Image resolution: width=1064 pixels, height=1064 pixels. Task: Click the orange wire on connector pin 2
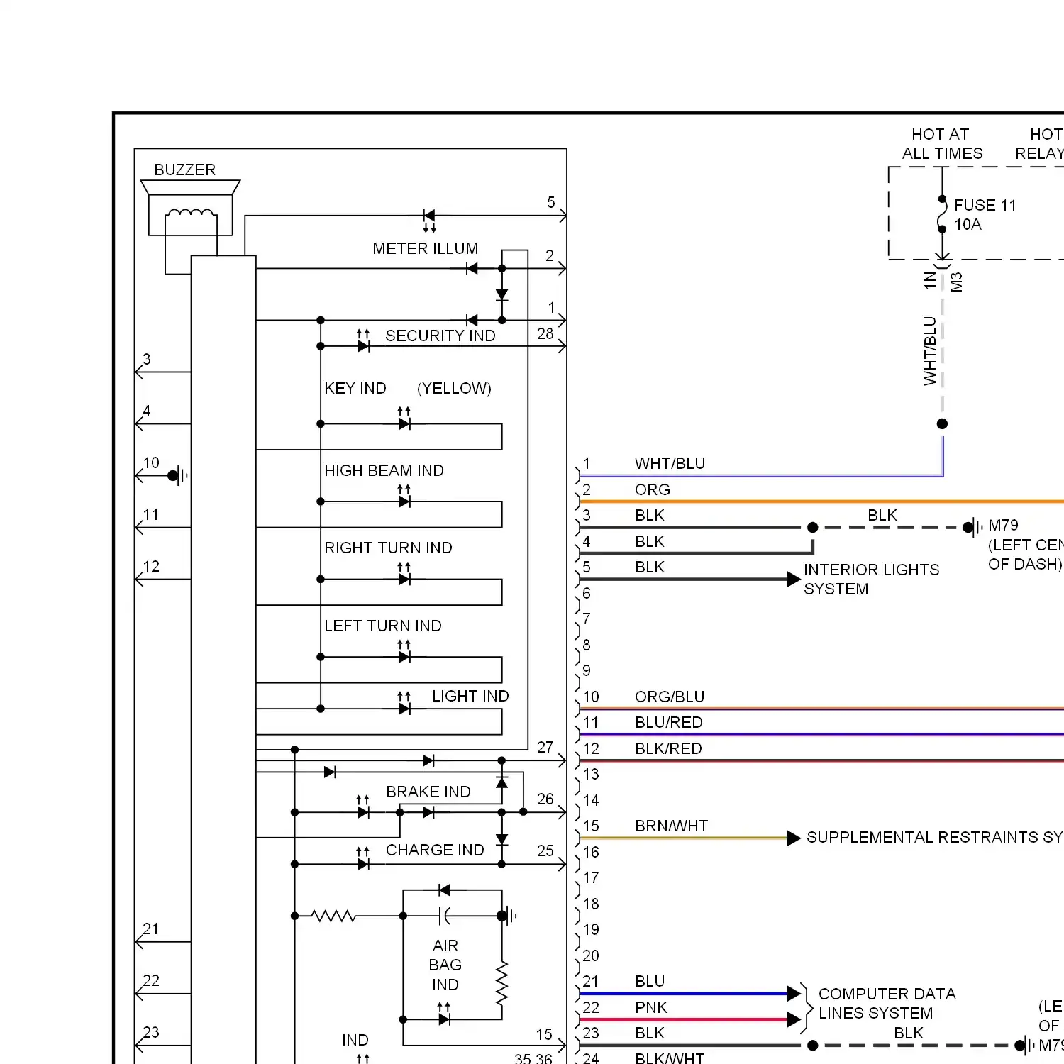(x=822, y=501)
